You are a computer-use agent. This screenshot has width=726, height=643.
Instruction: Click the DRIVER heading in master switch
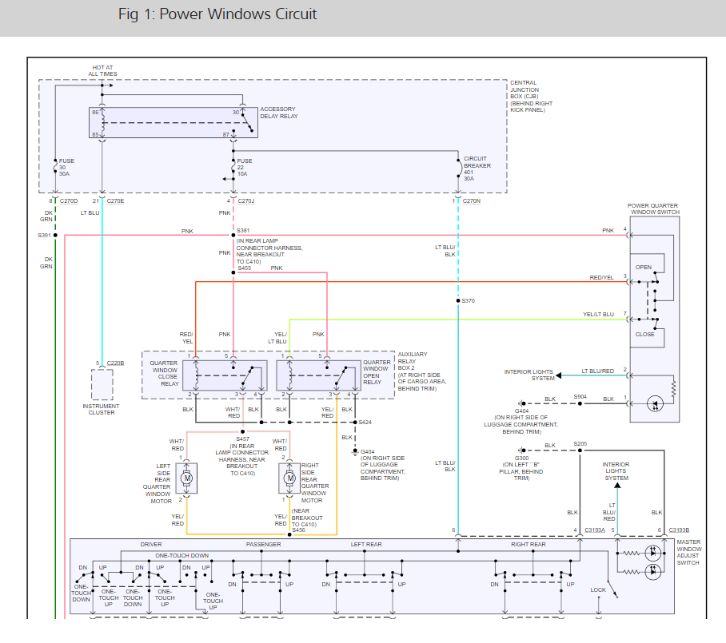click(x=151, y=545)
